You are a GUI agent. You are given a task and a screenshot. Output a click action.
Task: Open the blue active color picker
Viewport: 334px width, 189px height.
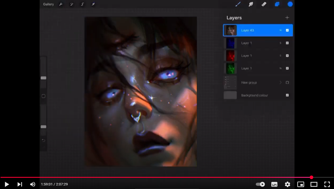click(290, 4)
